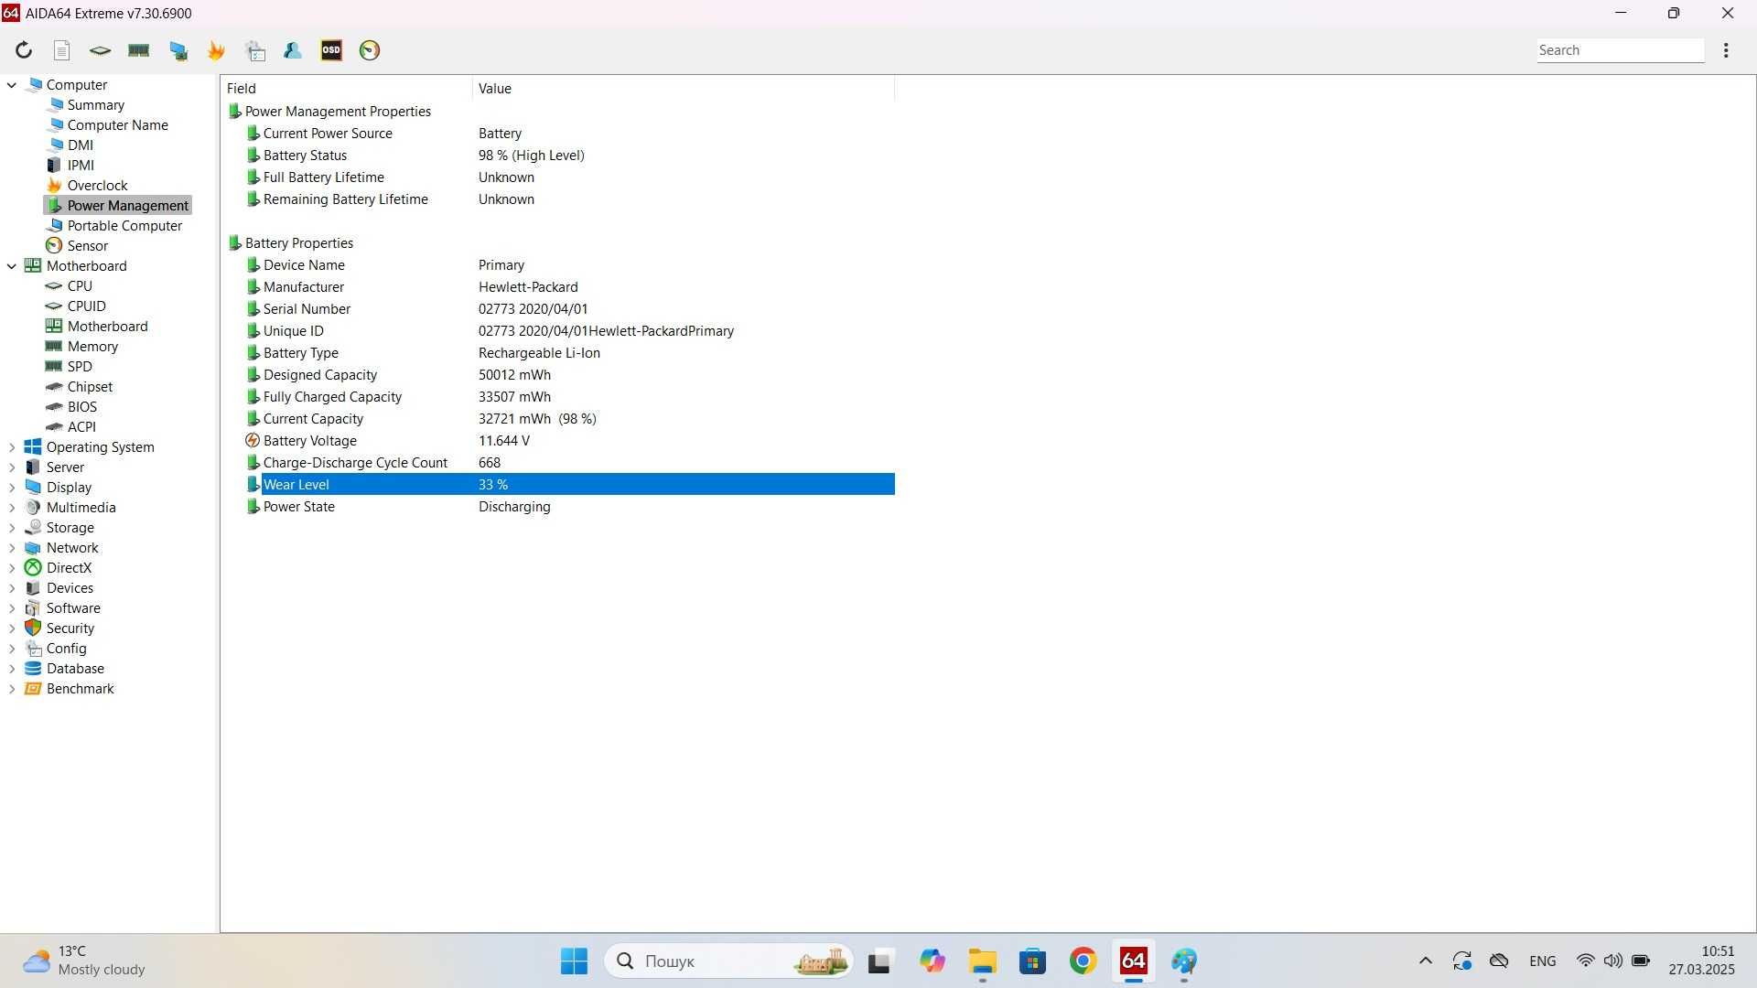Click the ENG language indicator
This screenshot has width=1757, height=988.
coord(1542,961)
